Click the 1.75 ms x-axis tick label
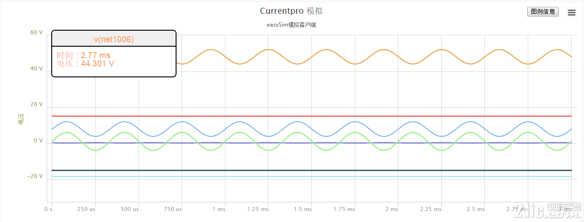The image size is (584, 222). [x=344, y=209]
